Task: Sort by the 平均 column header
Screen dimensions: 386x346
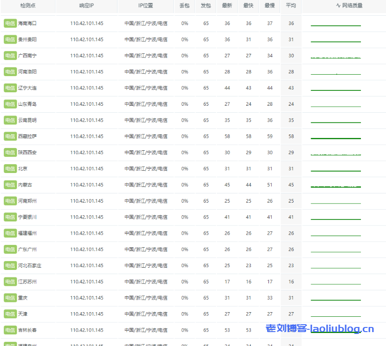Action: click(291, 6)
